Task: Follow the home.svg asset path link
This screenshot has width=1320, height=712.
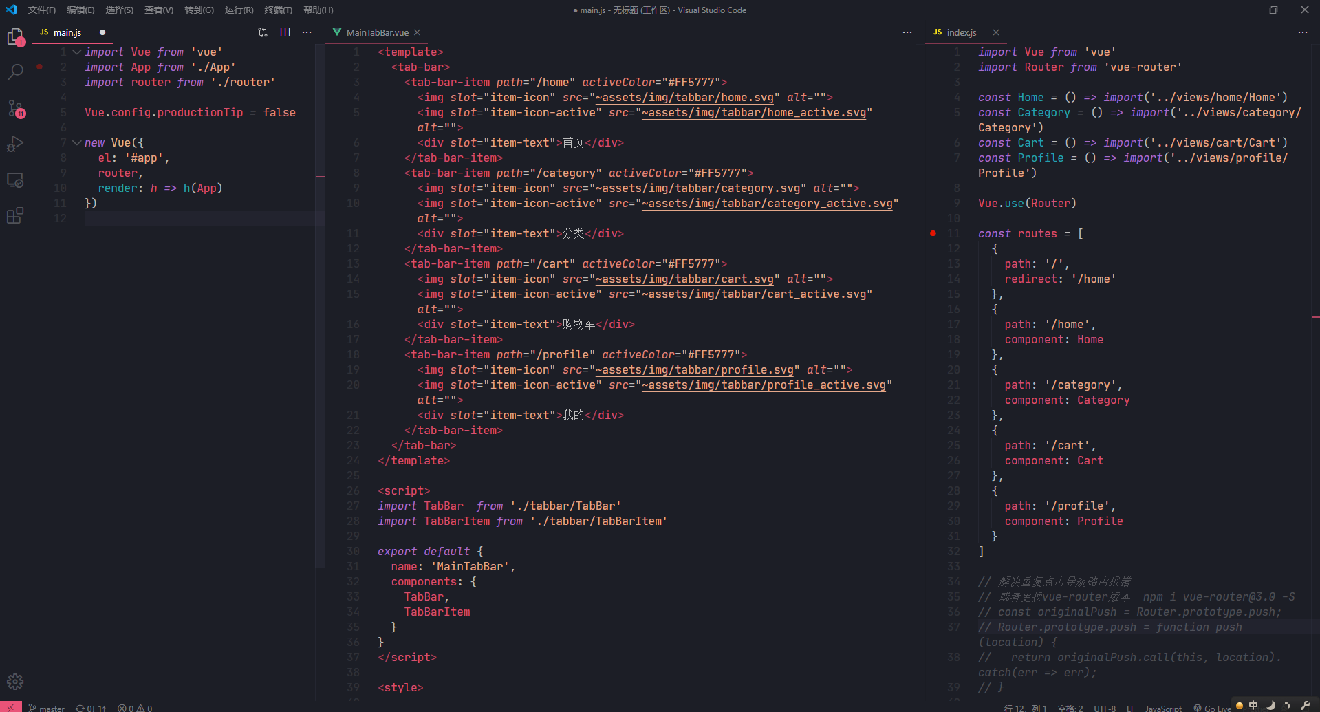Action: (x=684, y=98)
